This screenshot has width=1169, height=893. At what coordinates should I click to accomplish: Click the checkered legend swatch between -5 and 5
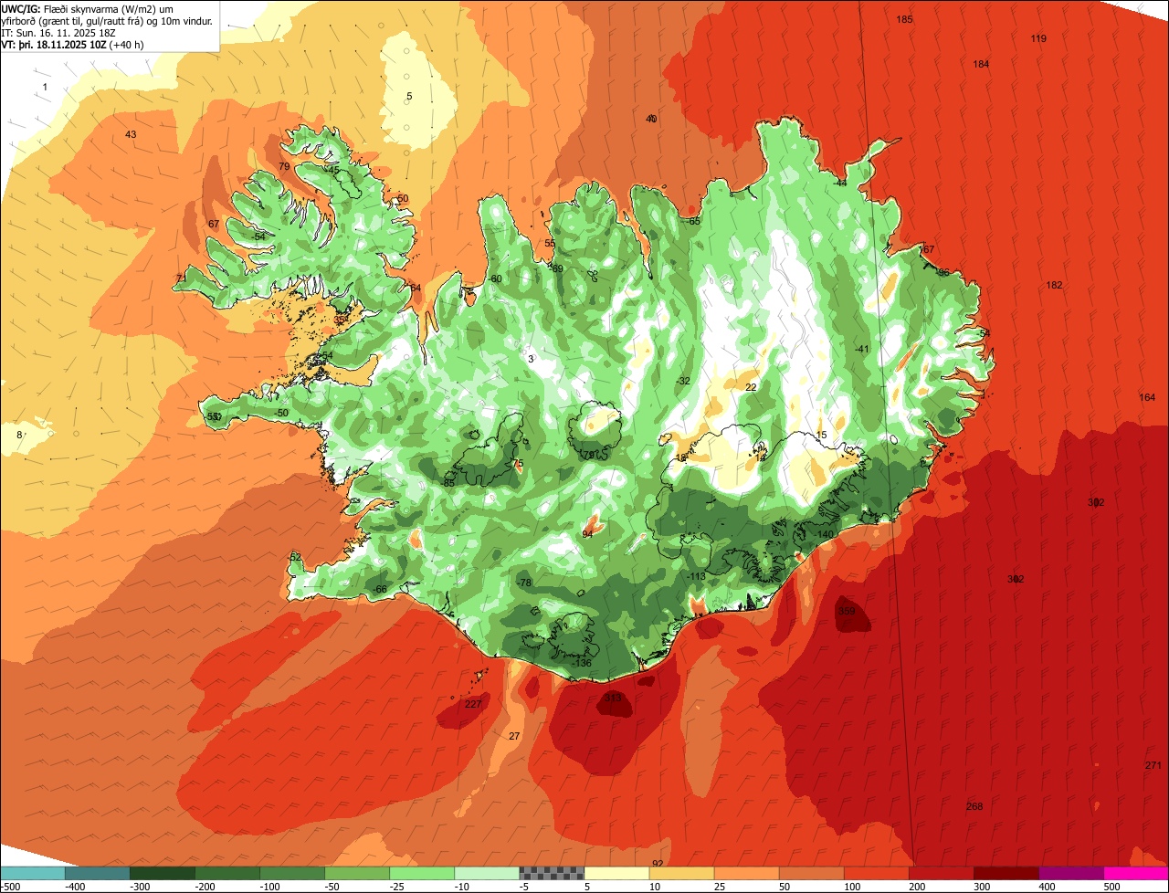pos(552,873)
